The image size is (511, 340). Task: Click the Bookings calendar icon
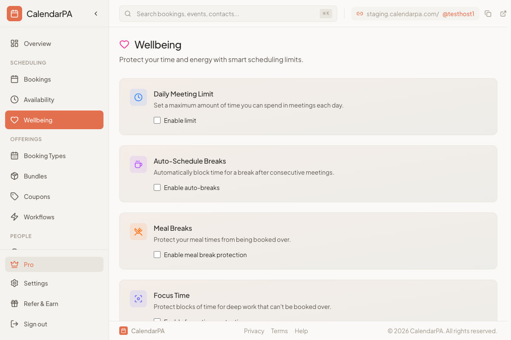[14, 79]
